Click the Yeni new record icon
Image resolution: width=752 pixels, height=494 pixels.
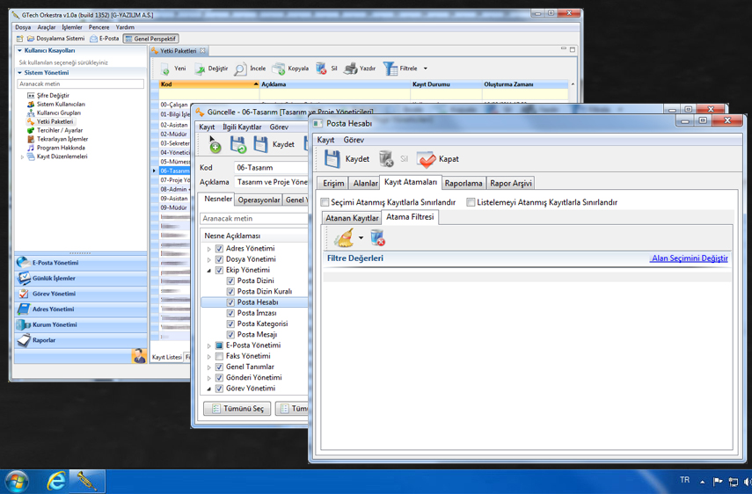(x=165, y=69)
